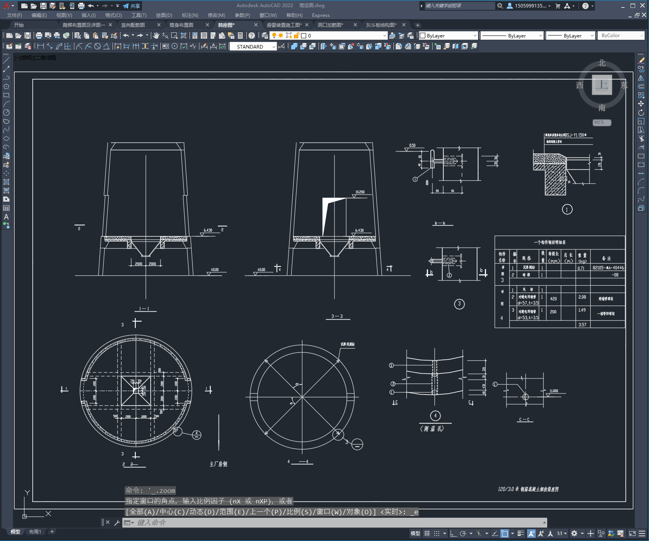Click the Plot print icon in standard toolbar
Screen dimensions: 649x541
tap(39, 36)
